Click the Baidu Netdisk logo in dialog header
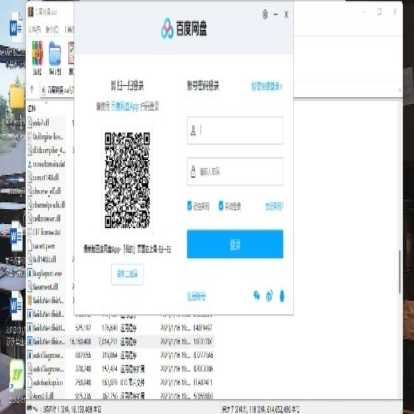This screenshot has height=414, width=414. pos(183,28)
